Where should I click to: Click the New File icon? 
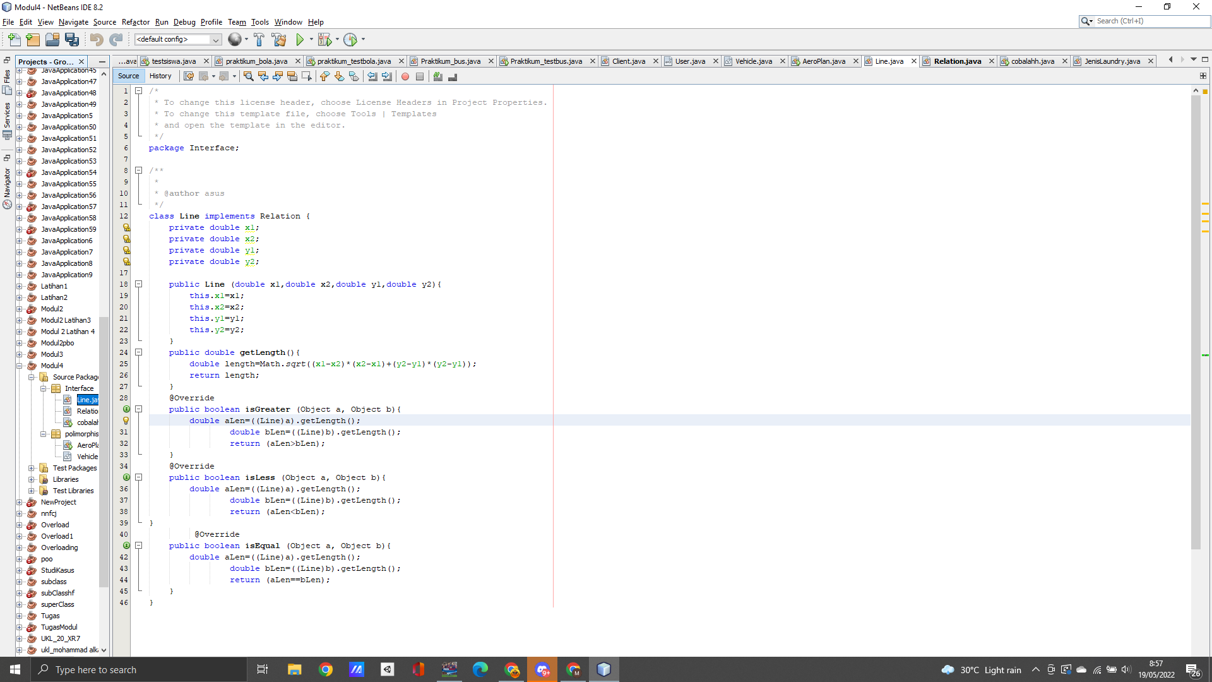tap(14, 40)
